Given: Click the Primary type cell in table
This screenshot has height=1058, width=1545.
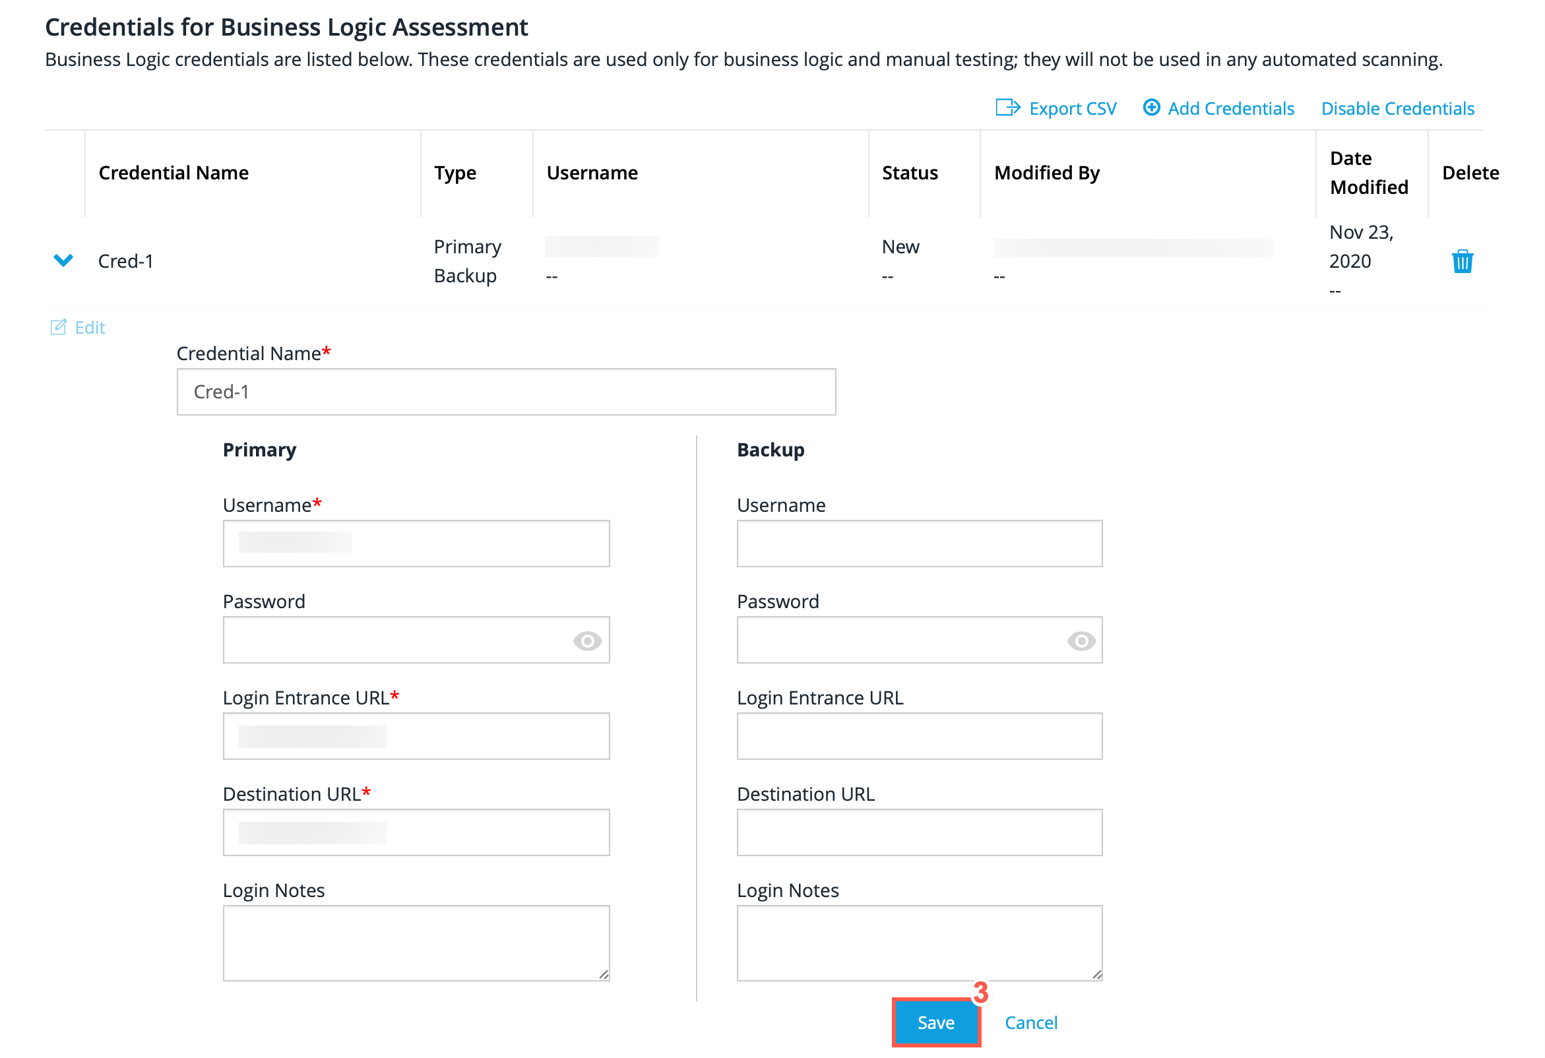Looking at the screenshot, I should coord(467,247).
